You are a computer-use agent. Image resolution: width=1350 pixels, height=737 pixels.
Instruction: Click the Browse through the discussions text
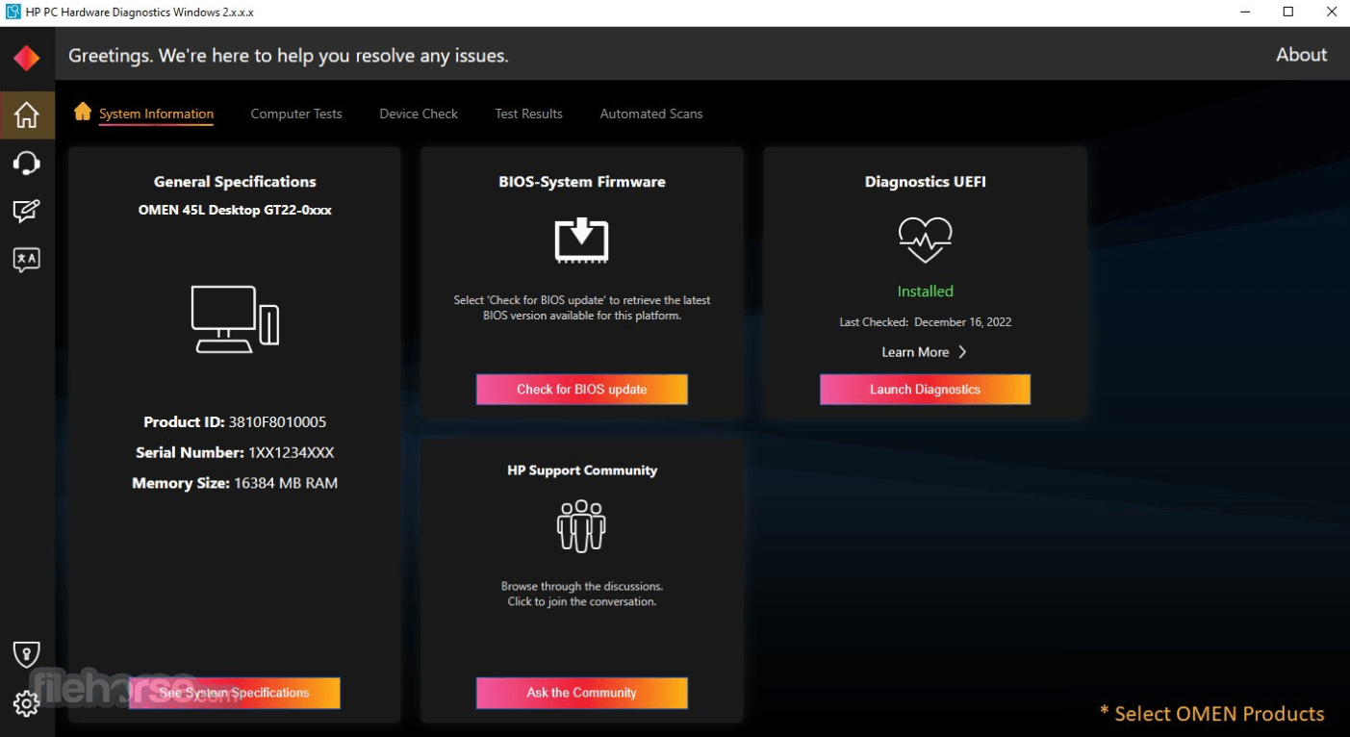[x=581, y=586]
